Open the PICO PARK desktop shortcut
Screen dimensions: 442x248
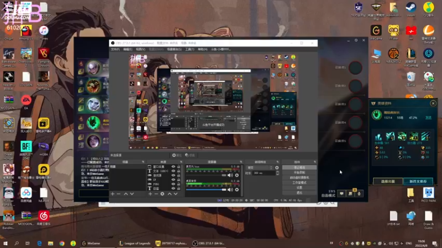click(429, 195)
